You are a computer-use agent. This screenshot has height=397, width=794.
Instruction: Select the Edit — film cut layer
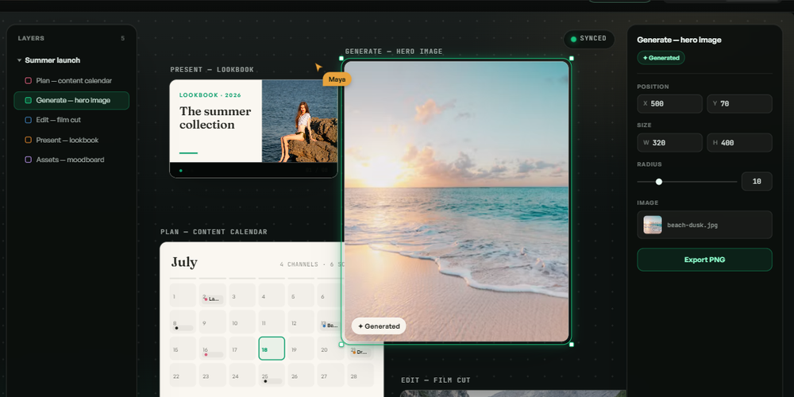click(71, 120)
